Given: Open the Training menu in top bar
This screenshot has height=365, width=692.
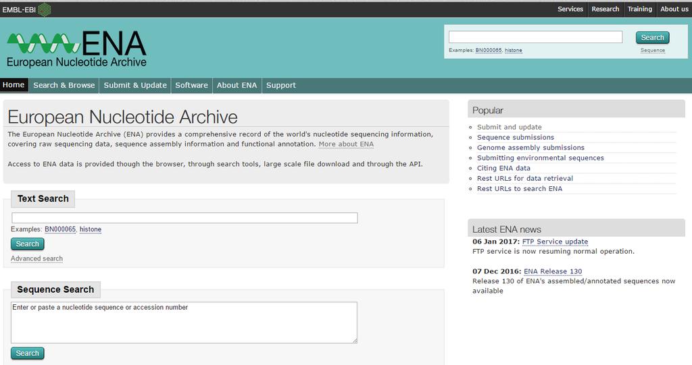Looking at the screenshot, I should (x=639, y=9).
